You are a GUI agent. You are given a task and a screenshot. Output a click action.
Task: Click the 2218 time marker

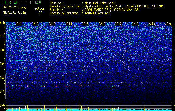point(135,24)
